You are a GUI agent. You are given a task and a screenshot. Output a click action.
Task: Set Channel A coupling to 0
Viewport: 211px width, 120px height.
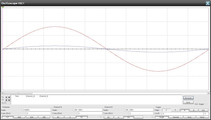point(70,117)
